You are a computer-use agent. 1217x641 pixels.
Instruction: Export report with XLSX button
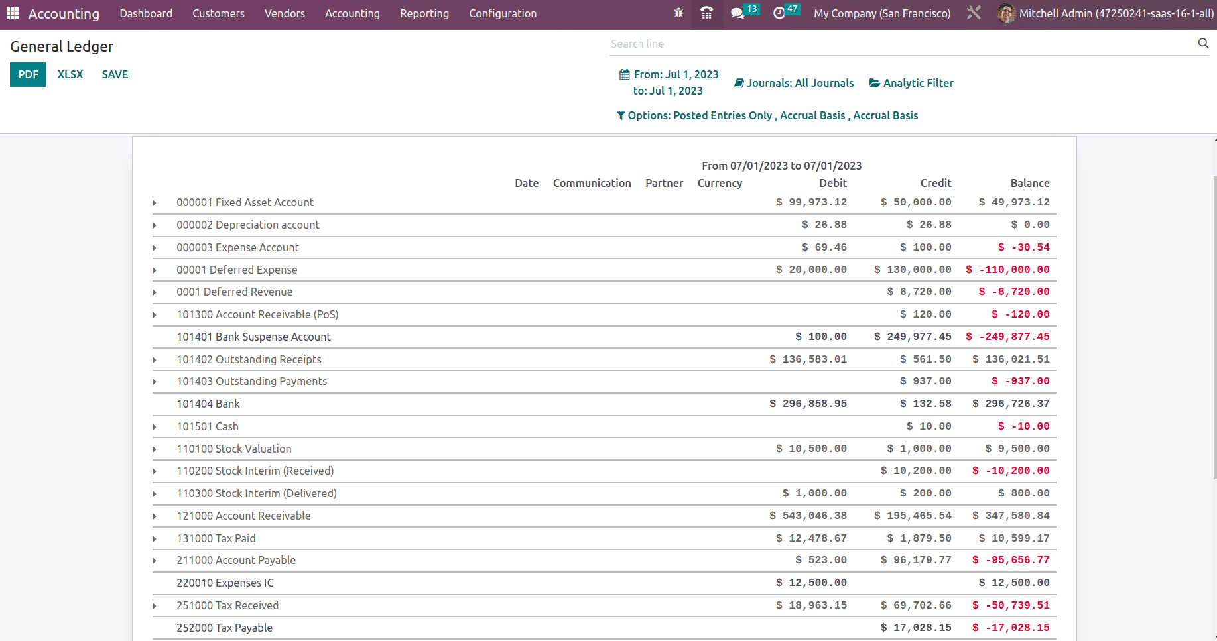70,74
